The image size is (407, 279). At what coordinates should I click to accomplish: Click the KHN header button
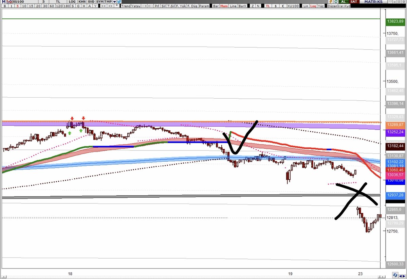click(82, 2)
